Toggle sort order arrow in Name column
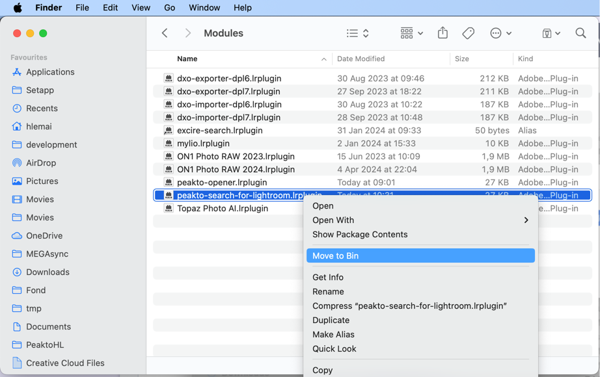The height and width of the screenshot is (377, 600). pos(323,59)
